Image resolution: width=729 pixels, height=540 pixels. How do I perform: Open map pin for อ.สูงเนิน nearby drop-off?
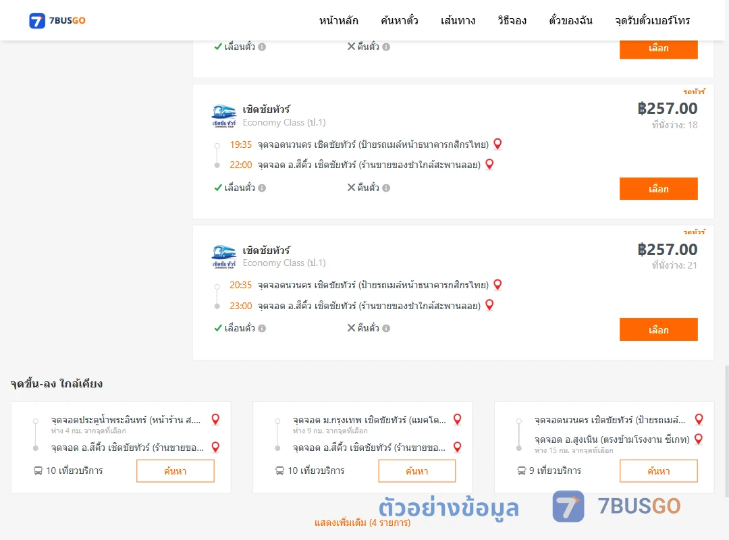(x=699, y=439)
